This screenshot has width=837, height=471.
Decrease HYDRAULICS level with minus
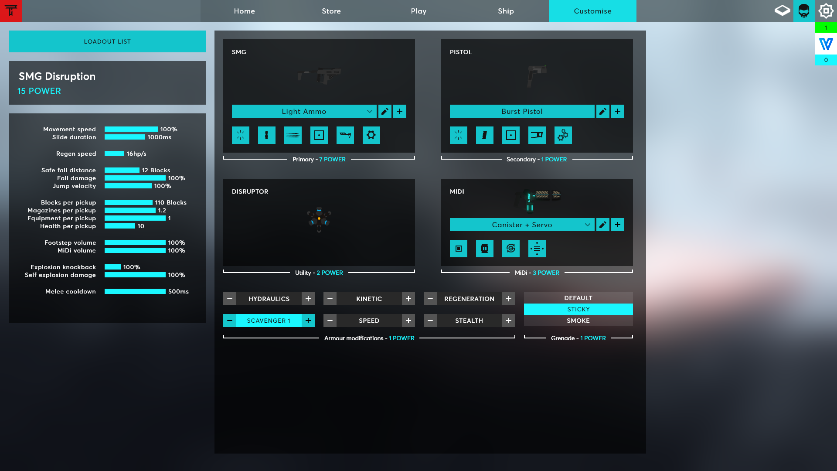click(x=230, y=299)
